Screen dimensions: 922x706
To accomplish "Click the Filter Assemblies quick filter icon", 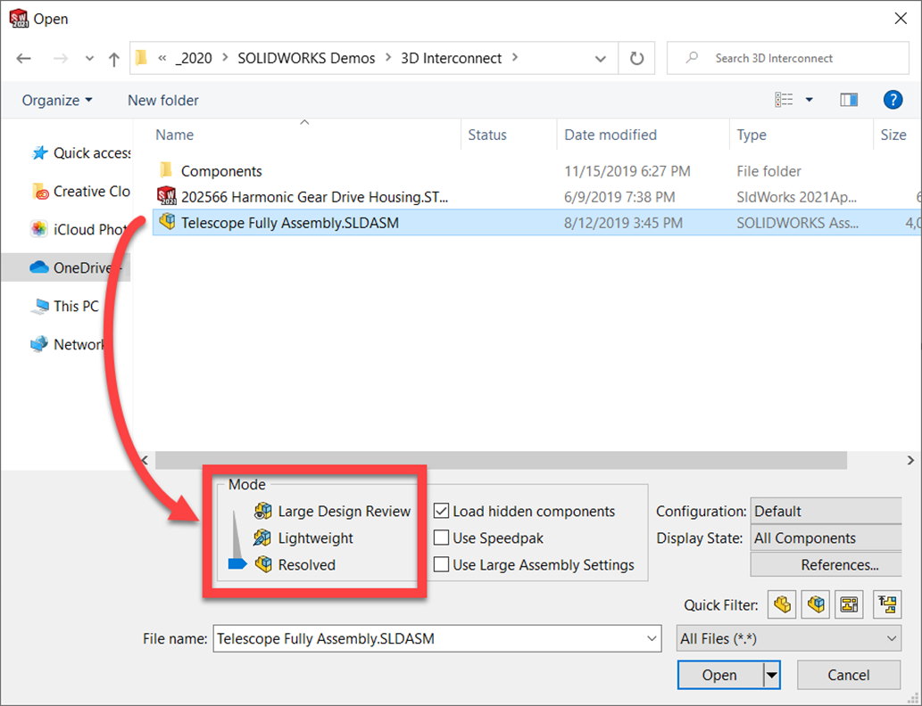I will [816, 604].
